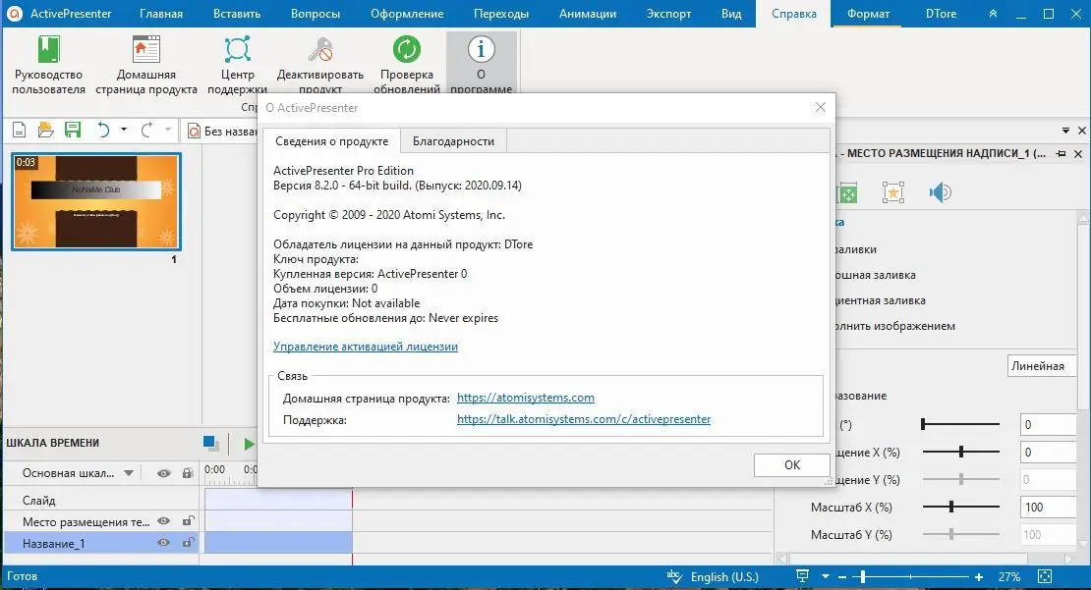The width and height of the screenshot is (1091, 590).
Task: Hide the Название_1 layer with its eye toggle
Action: click(163, 542)
